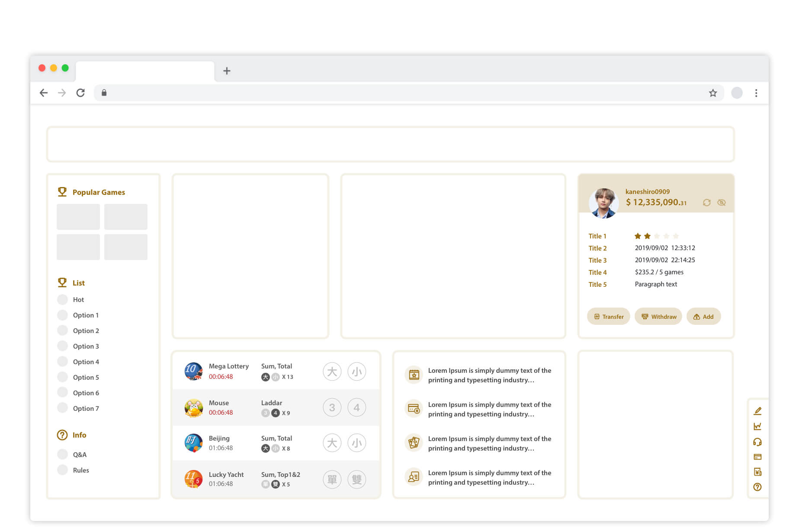
Task: Choose 3 in the Mouse row
Action: (x=332, y=407)
